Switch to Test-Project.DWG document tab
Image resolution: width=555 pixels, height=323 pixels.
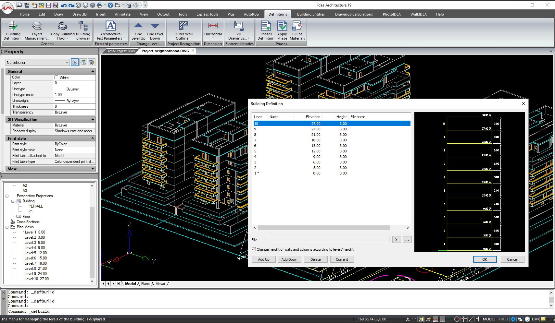tap(122, 51)
